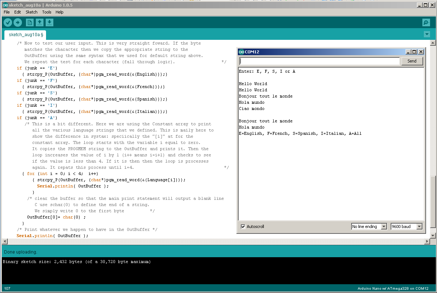
Task: Click the strcpy_P line for Italian
Action: tap(95, 111)
